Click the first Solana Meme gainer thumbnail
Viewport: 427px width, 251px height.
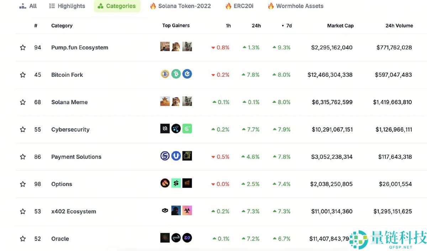(165, 101)
